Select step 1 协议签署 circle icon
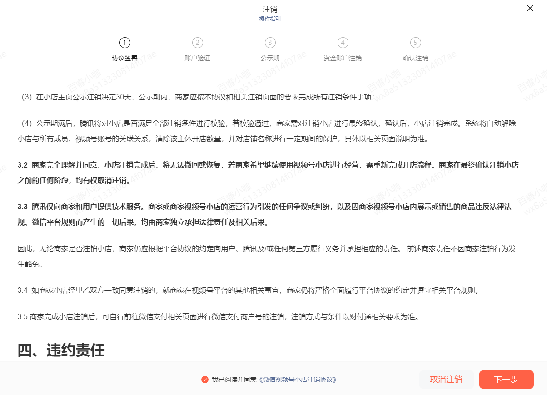The image size is (547, 395). pos(125,43)
